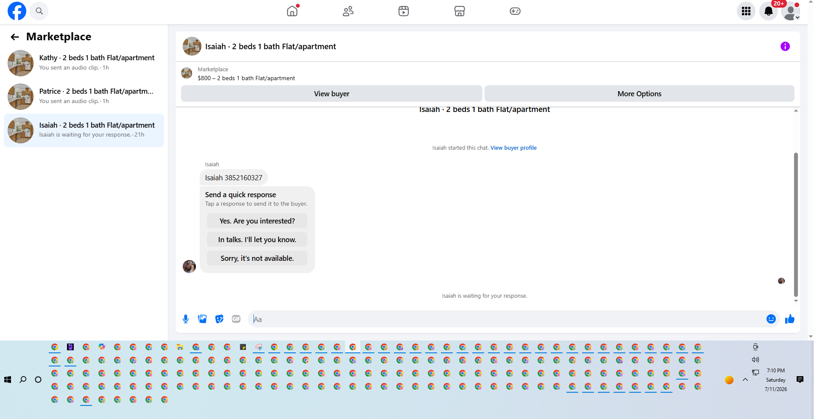Image resolution: width=814 pixels, height=419 pixels.
Task: Click the orange circle tray icon
Action: [729, 380]
